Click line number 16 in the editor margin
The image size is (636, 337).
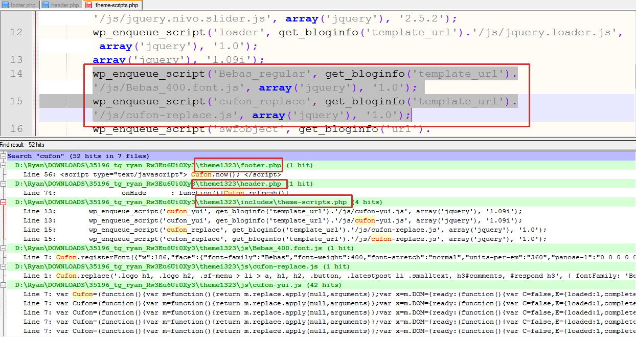coord(16,129)
